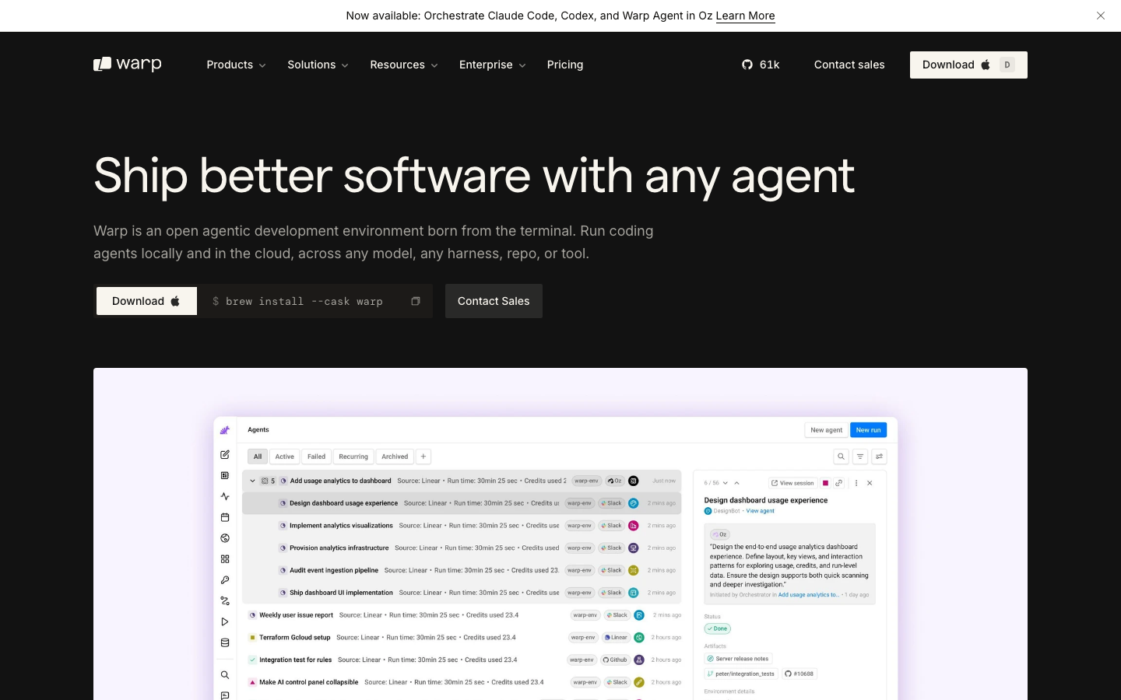
Task: Go to previous run with the up chevron
Action: coord(736,483)
